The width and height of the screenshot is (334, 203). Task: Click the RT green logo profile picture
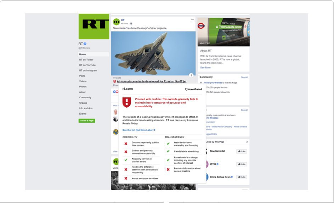click(x=94, y=27)
